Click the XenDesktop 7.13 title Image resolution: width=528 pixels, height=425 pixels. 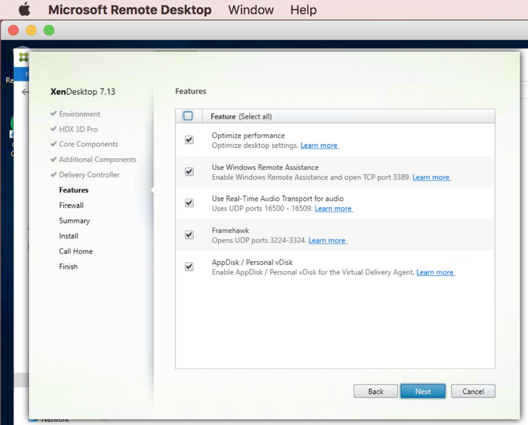point(83,92)
